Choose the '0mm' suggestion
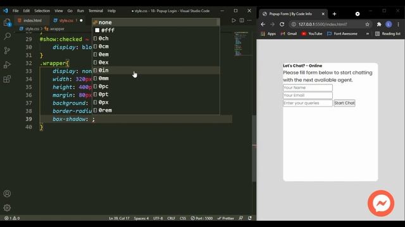Viewport: 405px width, 227px height. (156, 78)
